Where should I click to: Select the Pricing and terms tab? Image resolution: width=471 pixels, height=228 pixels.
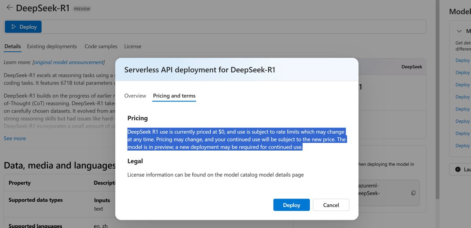174,96
